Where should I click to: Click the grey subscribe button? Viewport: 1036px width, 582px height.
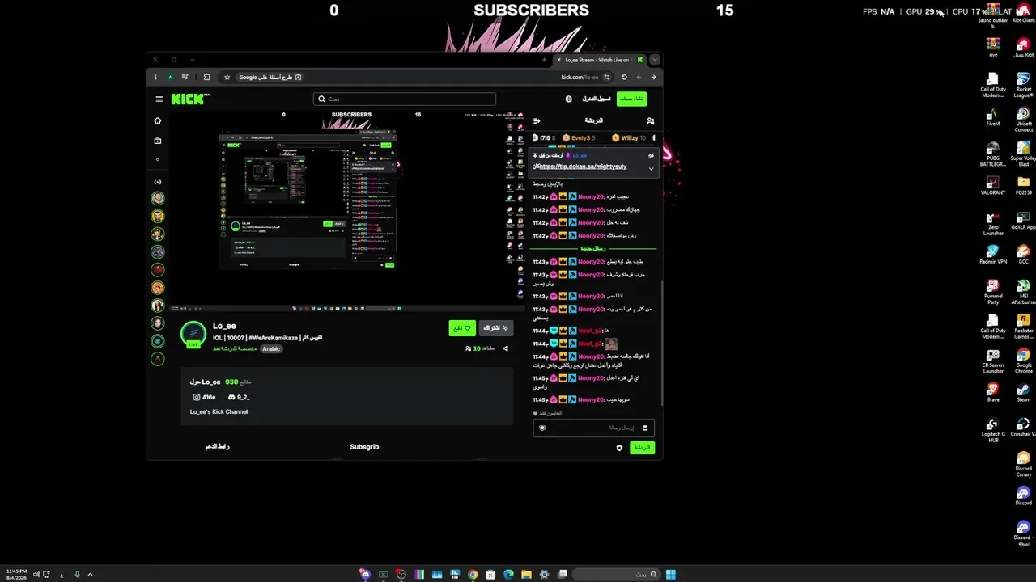click(495, 328)
